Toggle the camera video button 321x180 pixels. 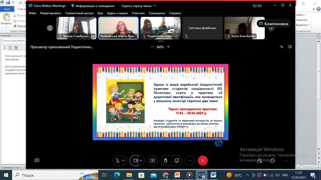coord(135,161)
